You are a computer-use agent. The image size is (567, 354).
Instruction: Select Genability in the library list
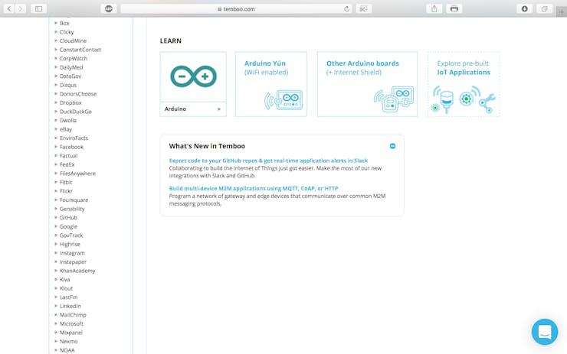point(72,209)
